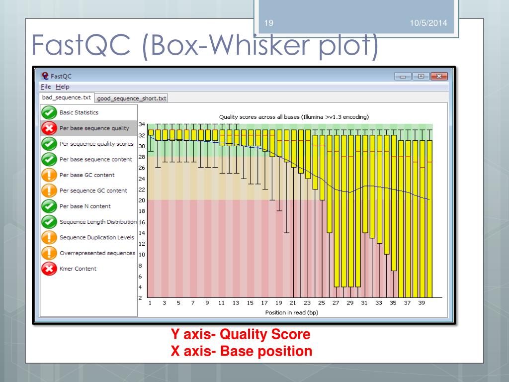The width and height of the screenshot is (509, 382).
Task: Select the Kmer Content module
Action: [88, 268]
